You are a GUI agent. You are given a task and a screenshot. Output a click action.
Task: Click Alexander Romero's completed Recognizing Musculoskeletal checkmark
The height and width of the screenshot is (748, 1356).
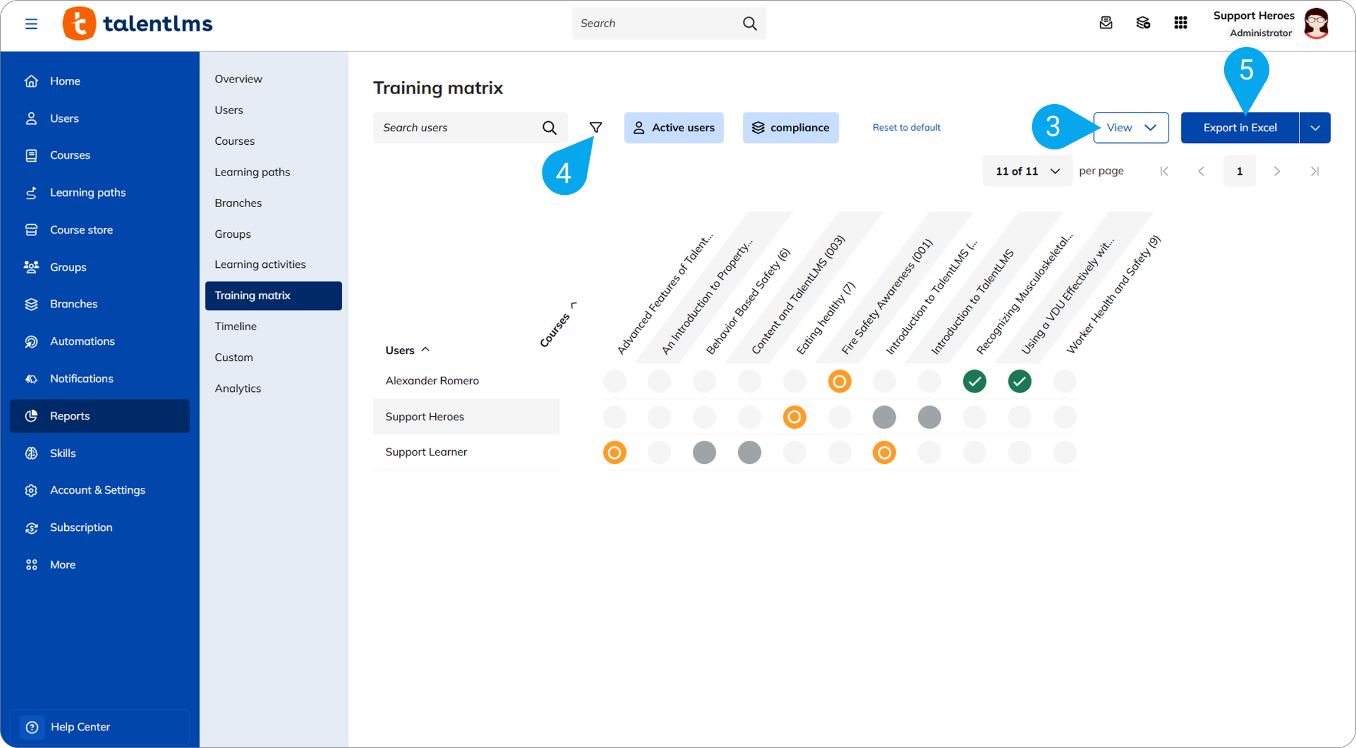(x=974, y=381)
